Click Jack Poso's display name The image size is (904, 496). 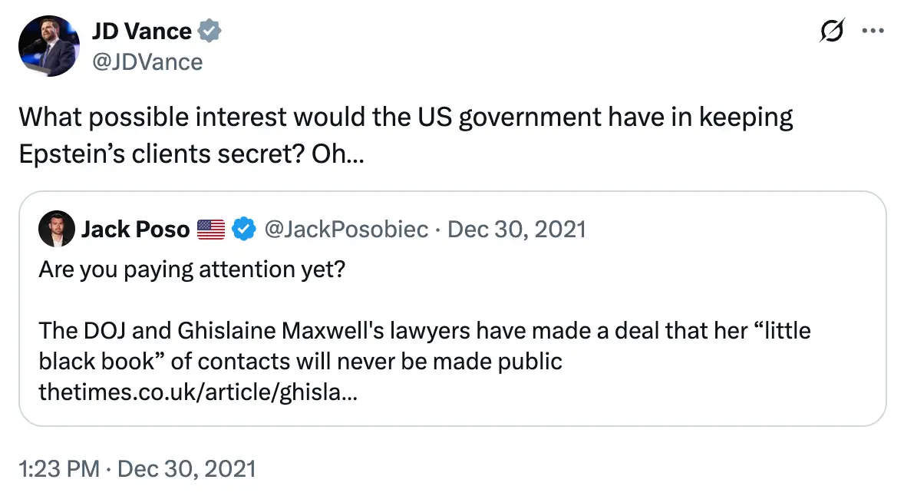pyautogui.click(x=135, y=228)
